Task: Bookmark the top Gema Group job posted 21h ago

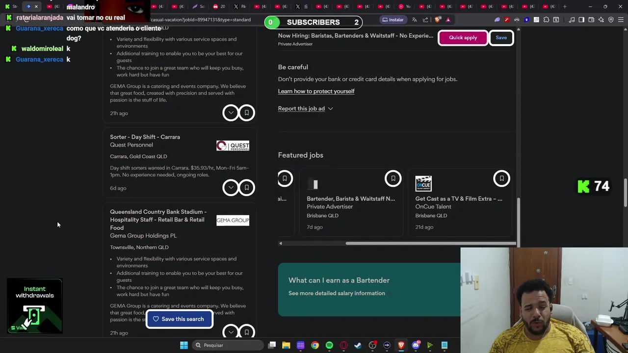Action: coord(247,113)
